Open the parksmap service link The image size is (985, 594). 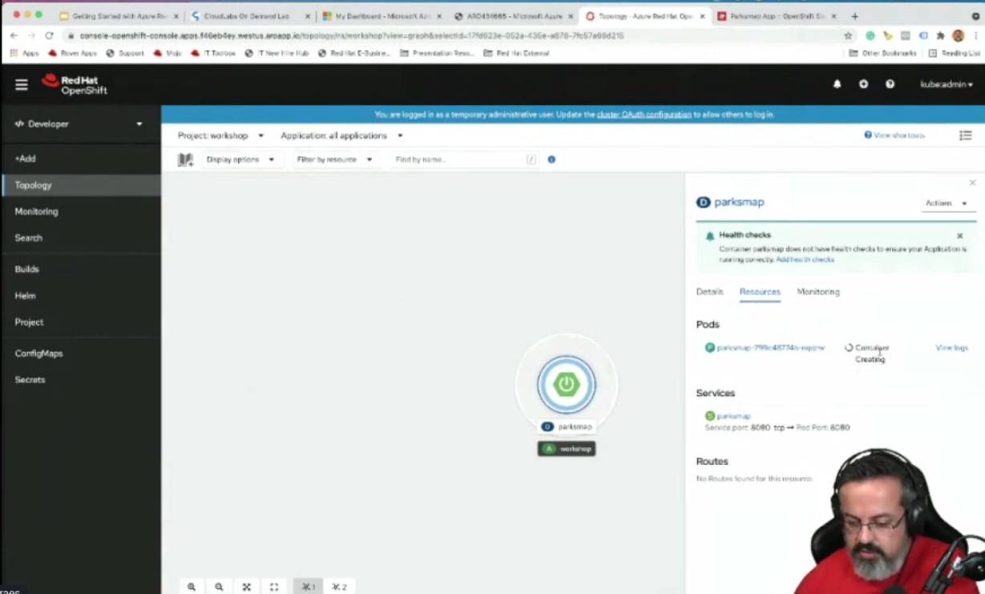tap(733, 416)
